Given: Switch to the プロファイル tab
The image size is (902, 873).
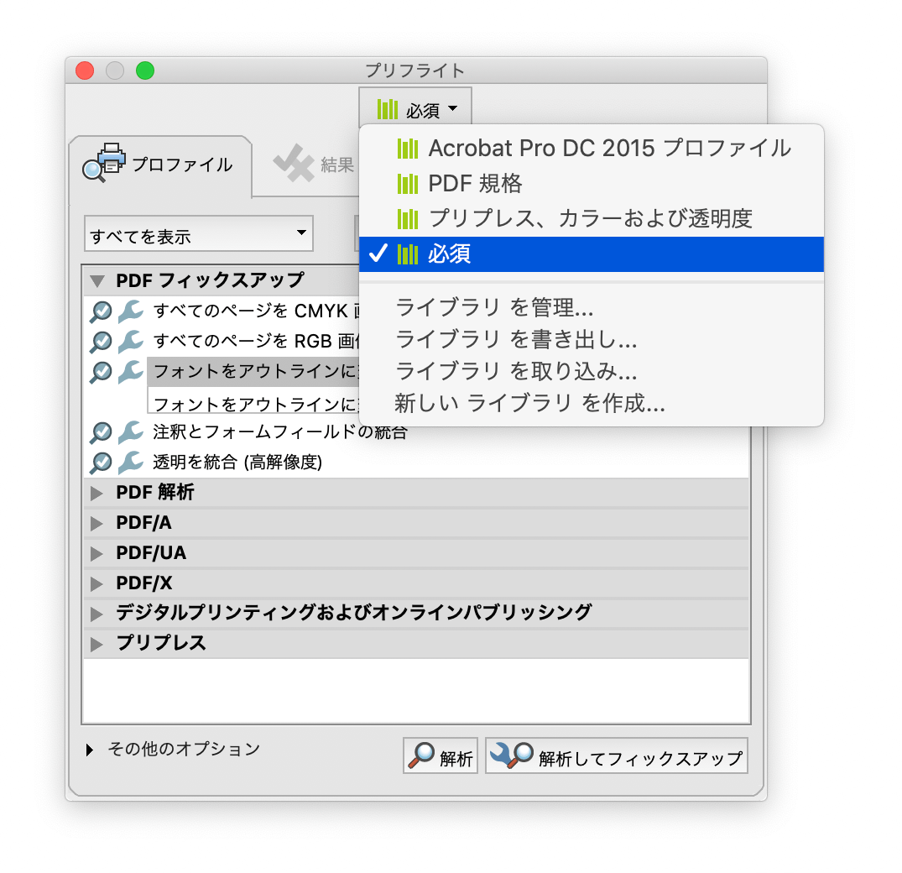Looking at the screenshot, I should (160, 165).
